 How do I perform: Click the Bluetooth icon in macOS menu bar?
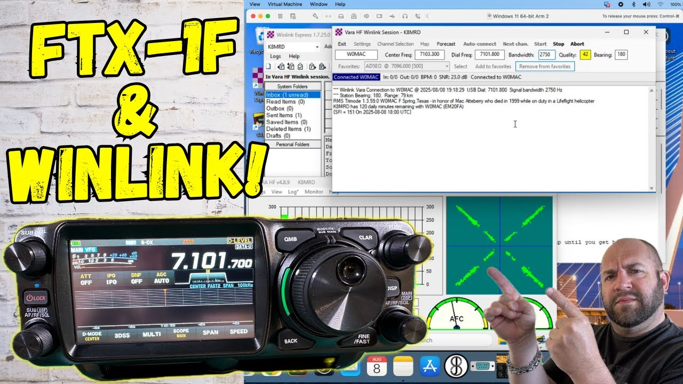[x=633, y=4]
